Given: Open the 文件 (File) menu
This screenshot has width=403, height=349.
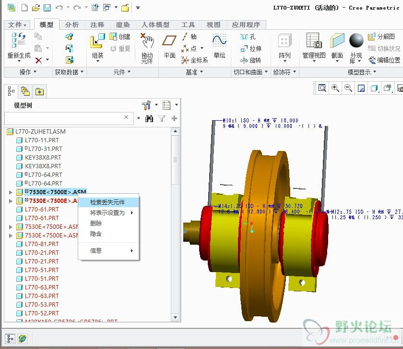Looking at the screenshot, I should click(17, 25).
